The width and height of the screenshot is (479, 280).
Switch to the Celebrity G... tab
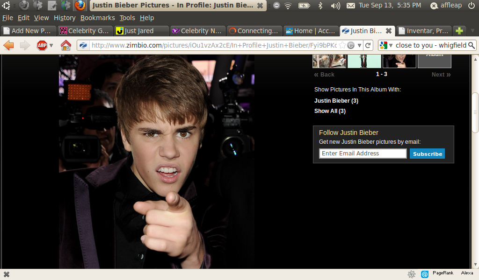pos(85,31)
